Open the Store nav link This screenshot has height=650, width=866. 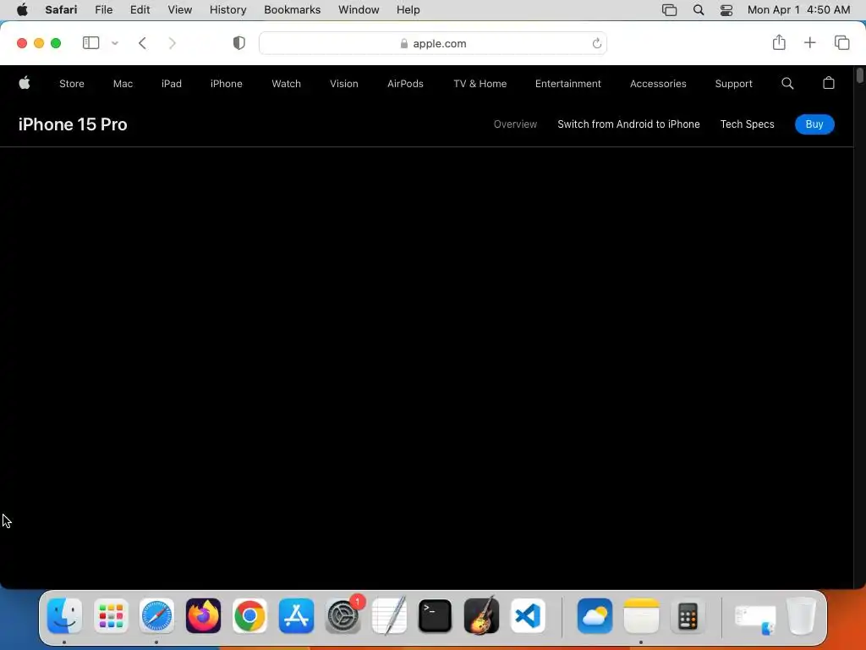point(72,84)
